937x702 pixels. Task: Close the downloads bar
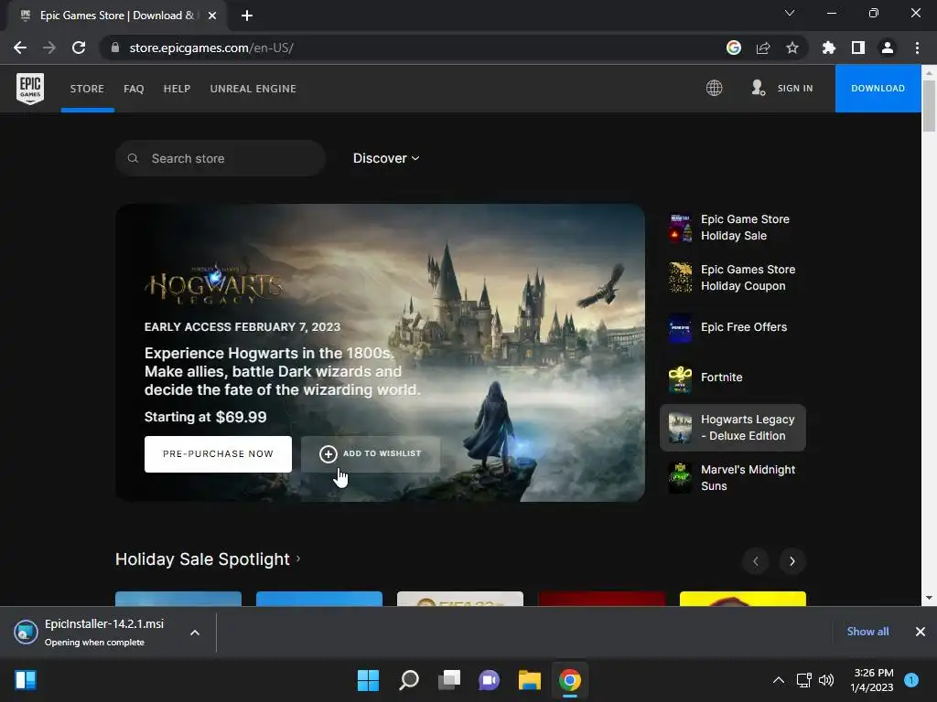[921, 632]
